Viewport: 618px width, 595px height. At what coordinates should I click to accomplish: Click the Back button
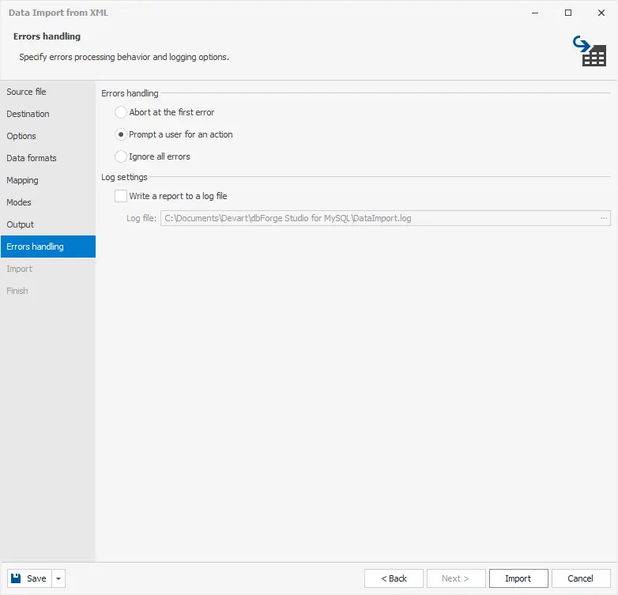tap(394, 578)
